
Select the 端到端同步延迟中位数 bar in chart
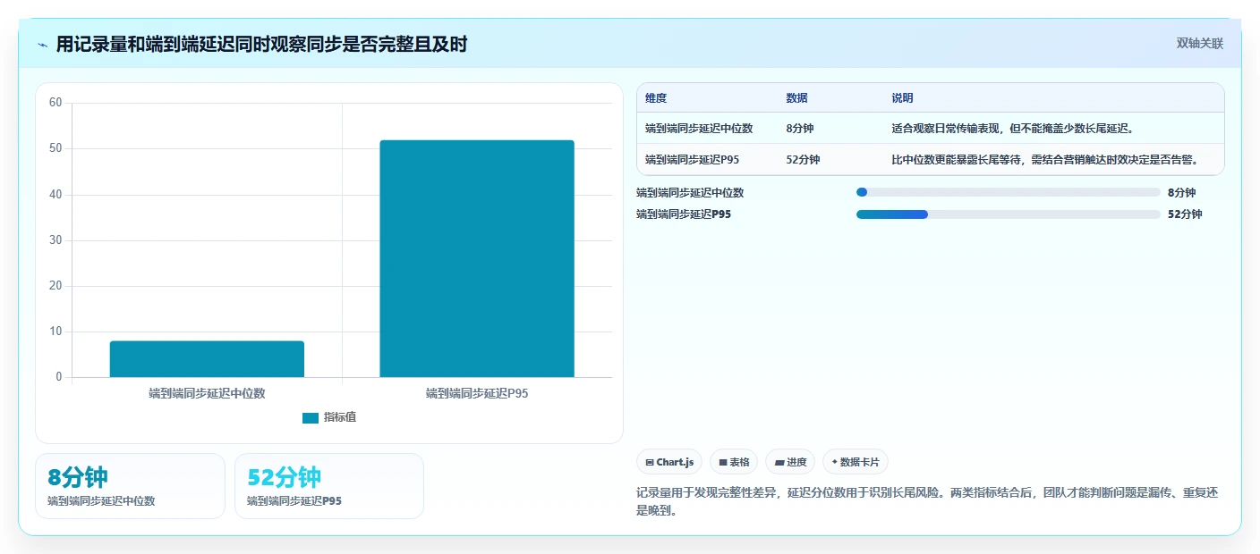coord(207,359)
